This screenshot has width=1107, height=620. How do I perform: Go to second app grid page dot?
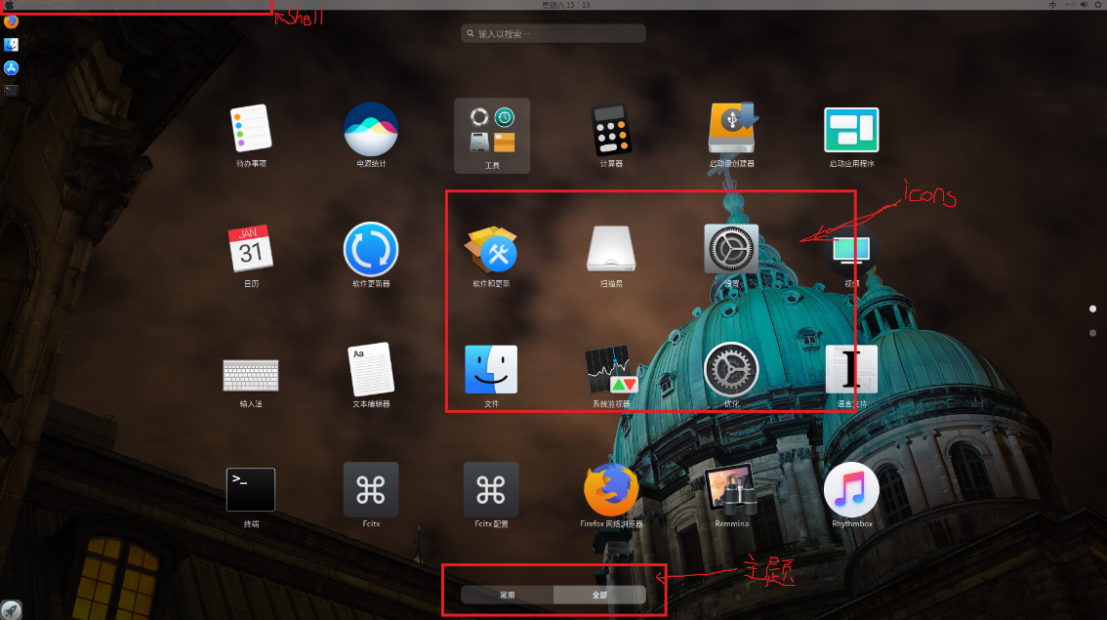[x=1093, y=333]
